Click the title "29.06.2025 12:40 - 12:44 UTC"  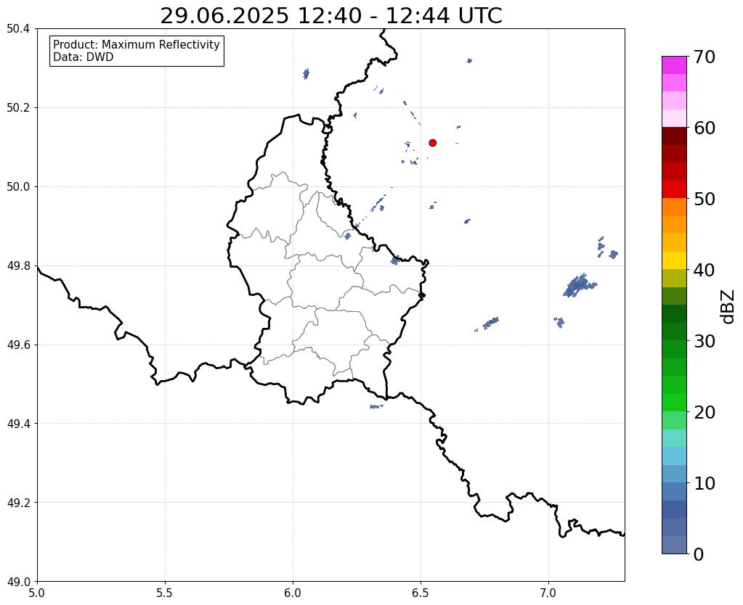[x=330, y=16]
